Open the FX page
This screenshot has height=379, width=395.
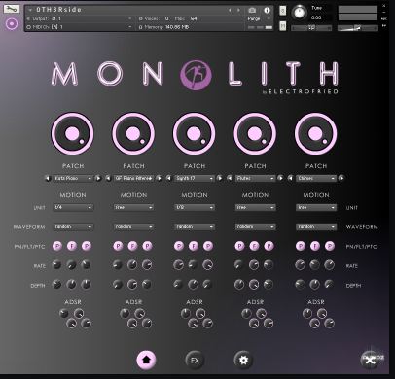point(195,360)
